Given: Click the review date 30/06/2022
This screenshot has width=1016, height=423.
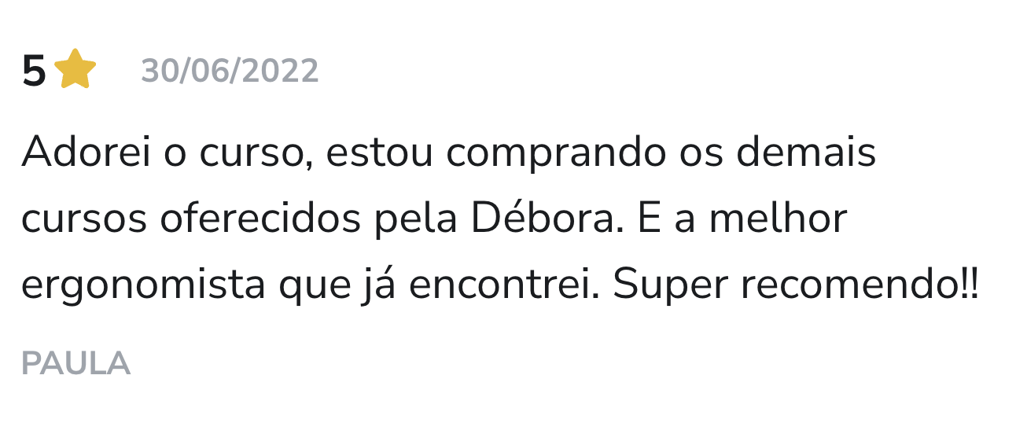Looking at the screenshot, I should (230, 72).
